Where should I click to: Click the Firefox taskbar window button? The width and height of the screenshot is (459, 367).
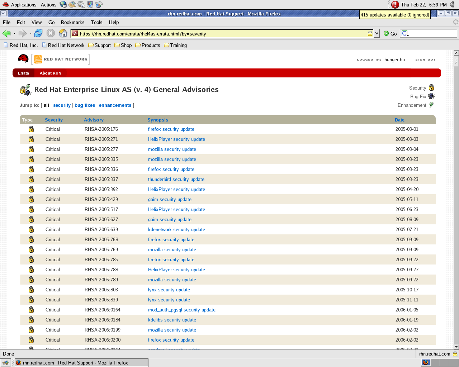coord(81,363)
